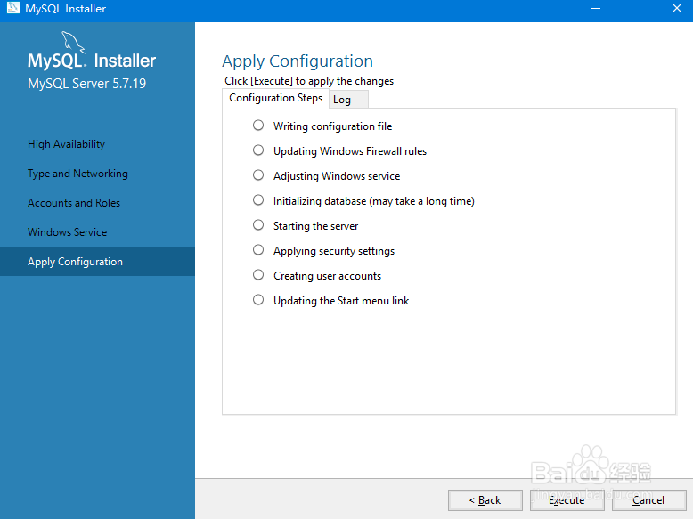
Task: Minimize the MySQL Installer window
Action: [x=596, y=8]
